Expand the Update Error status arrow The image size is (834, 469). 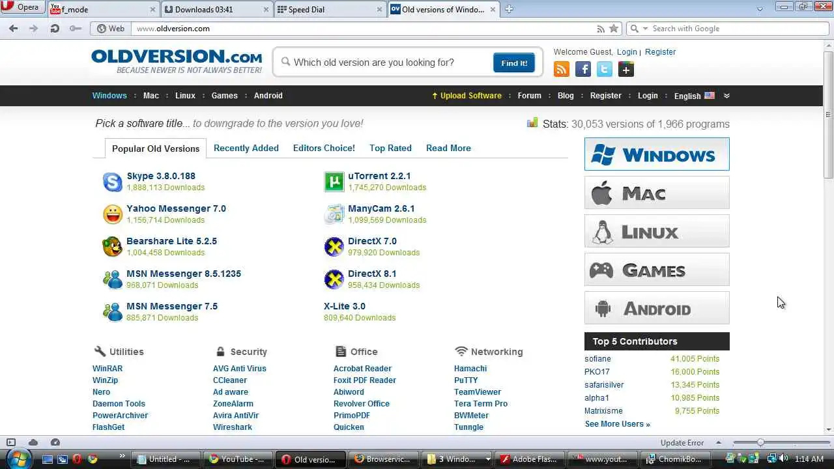pyautogui.click(x=719, y=442)
